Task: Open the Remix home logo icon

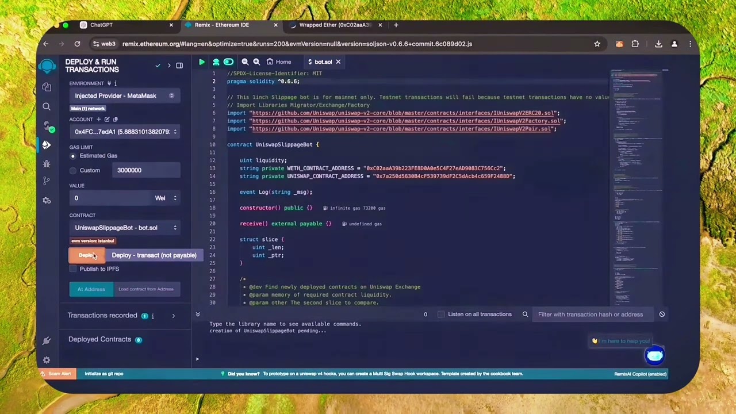Action: tap(47, 66)
